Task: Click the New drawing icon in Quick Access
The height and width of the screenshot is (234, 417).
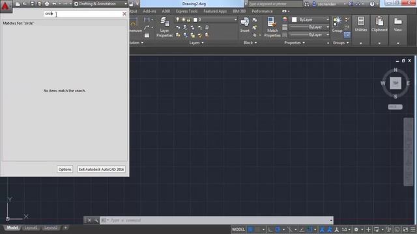Action: point(18,4)
